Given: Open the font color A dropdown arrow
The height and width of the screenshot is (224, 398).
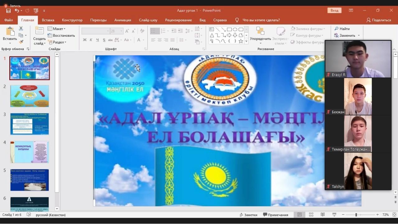Looking at the screenshot, I should tap(143, 40).
